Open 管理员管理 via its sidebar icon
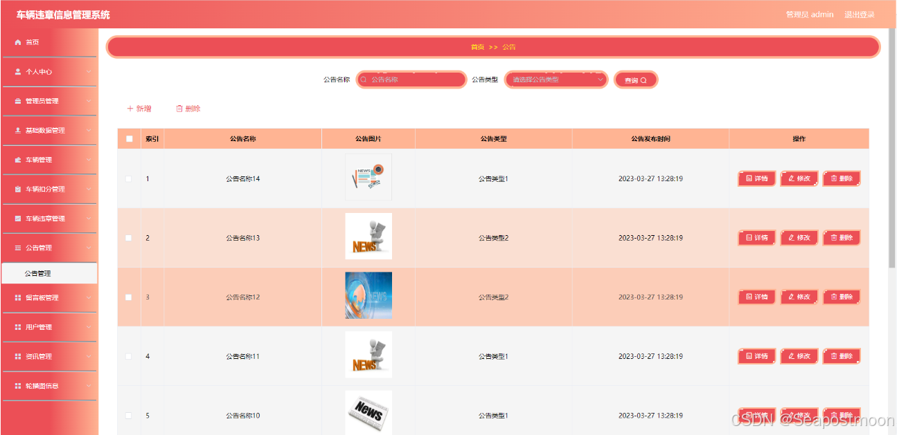897x435 pixels. click(19, 100)
